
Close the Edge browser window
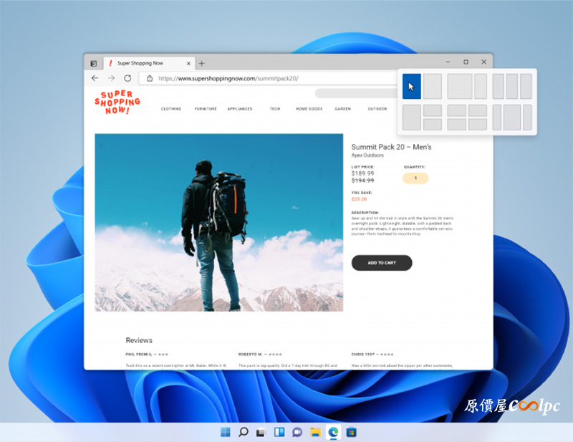[484, 62]
